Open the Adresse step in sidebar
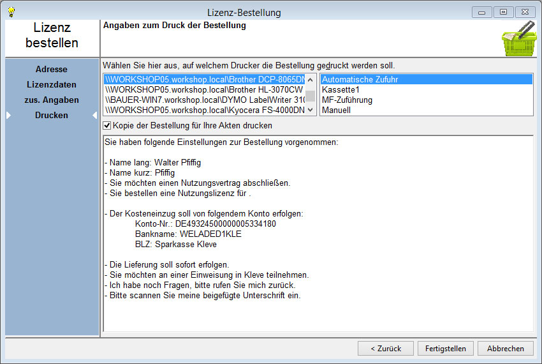 click(x=52, y=69)
